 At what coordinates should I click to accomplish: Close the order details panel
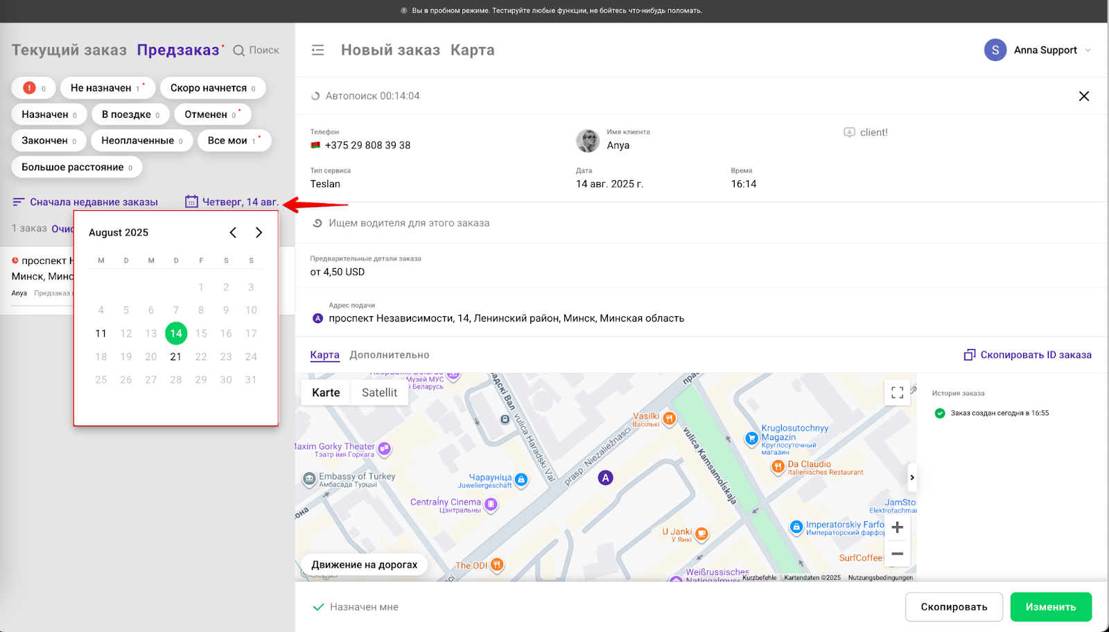(x=1084, y=96)
